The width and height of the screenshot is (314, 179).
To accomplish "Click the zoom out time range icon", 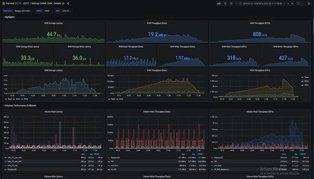I will coord(293,3).
